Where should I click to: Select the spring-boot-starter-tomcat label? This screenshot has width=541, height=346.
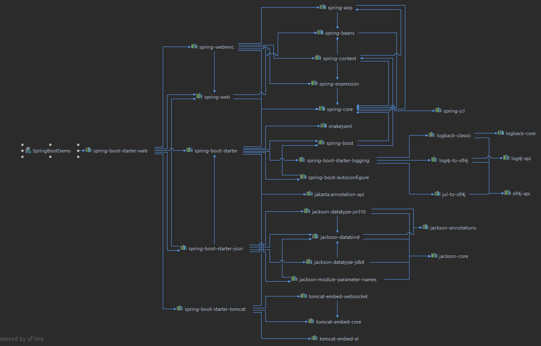(x=215, y=309)
